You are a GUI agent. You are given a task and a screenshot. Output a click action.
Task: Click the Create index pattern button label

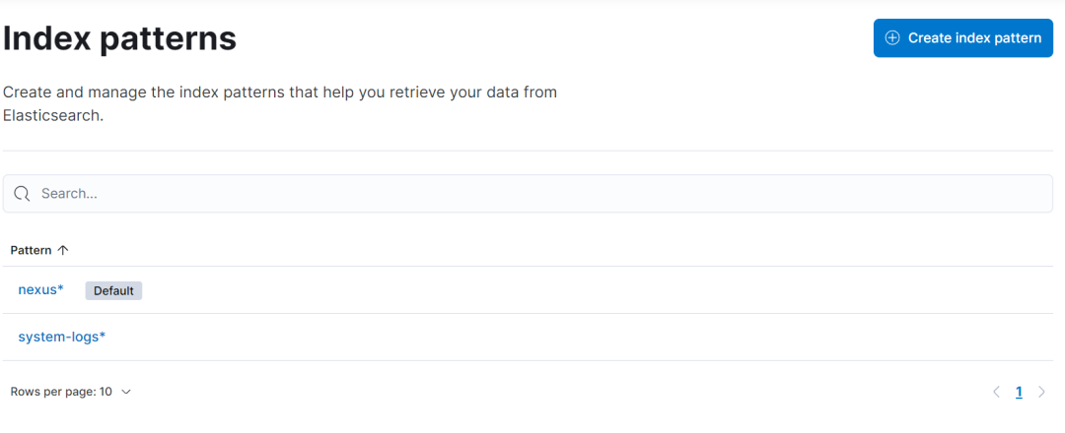974,38
